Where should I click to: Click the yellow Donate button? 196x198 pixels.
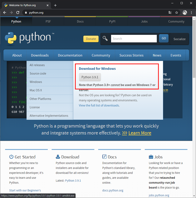pos(91,39)
